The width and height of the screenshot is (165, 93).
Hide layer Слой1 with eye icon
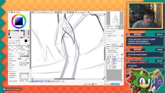[x=108, y=63]
